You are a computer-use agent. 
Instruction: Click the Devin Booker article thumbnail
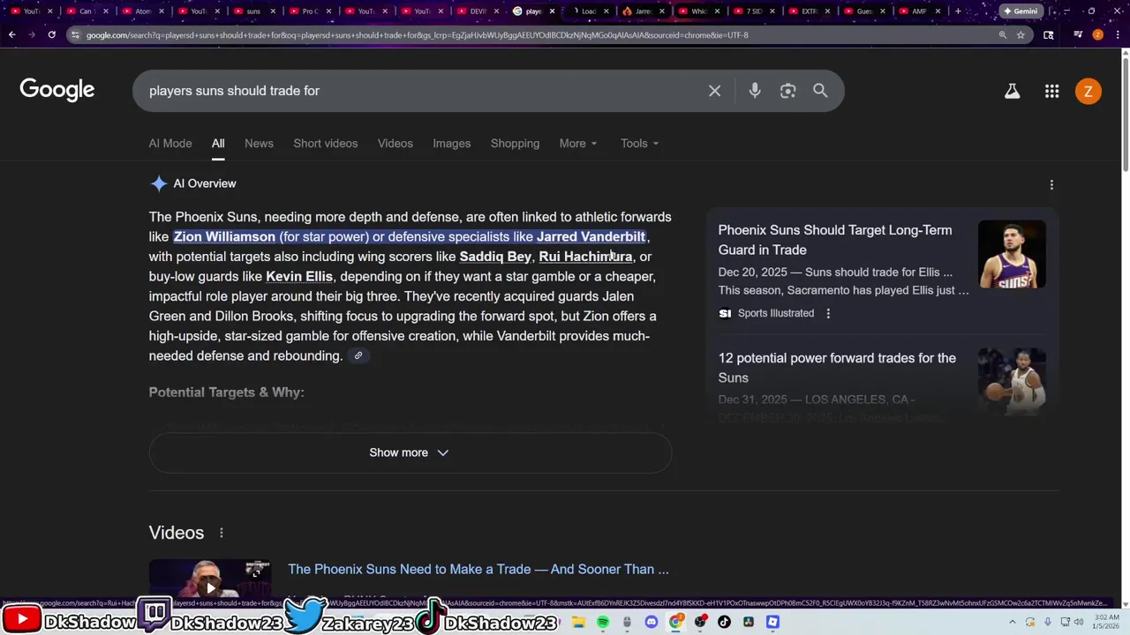1012,254
